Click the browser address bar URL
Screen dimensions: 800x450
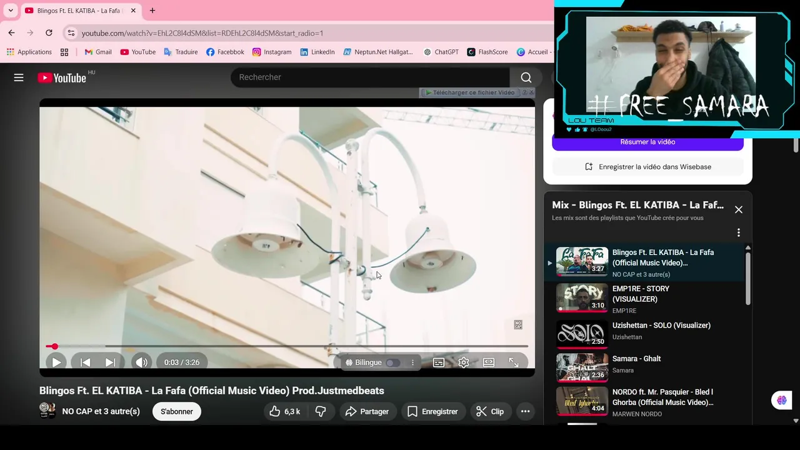pos(202,33)
